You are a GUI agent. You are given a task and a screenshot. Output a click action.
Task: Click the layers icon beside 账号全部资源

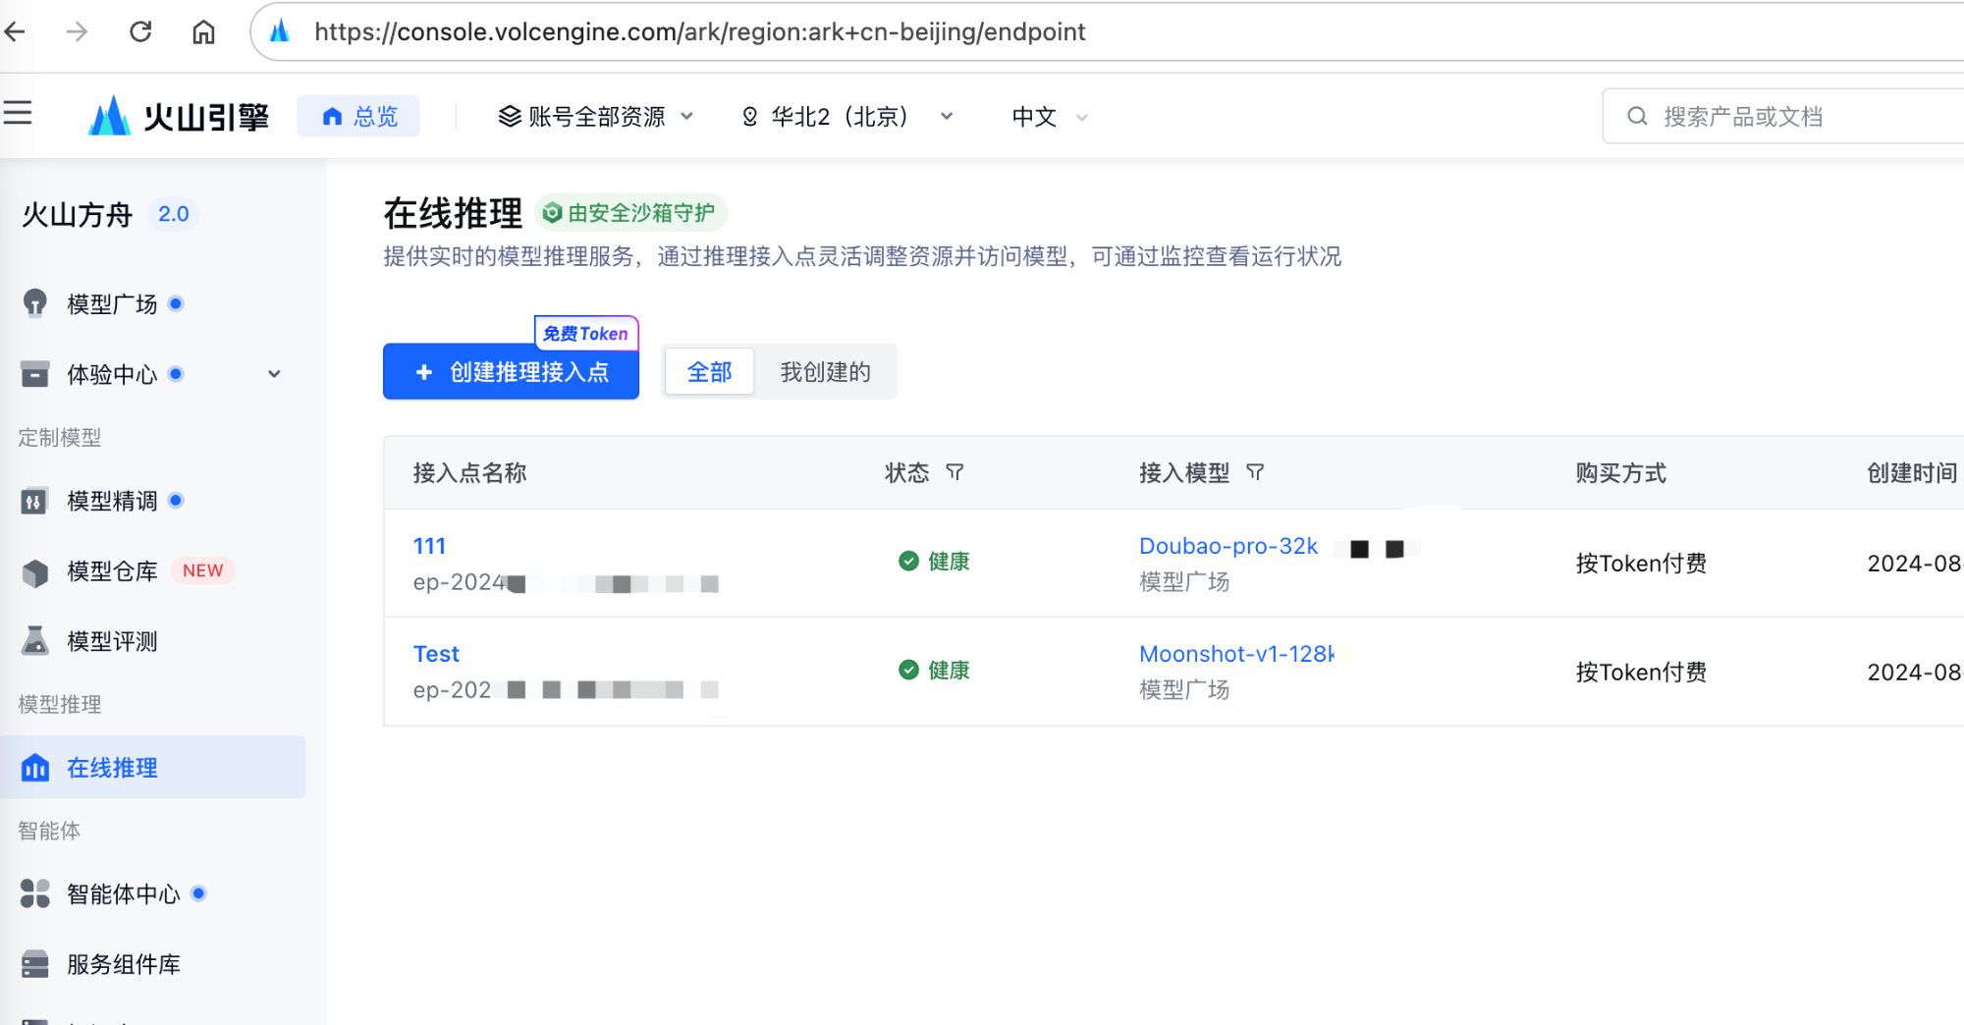pyautogui.click(x=510, y=117)
